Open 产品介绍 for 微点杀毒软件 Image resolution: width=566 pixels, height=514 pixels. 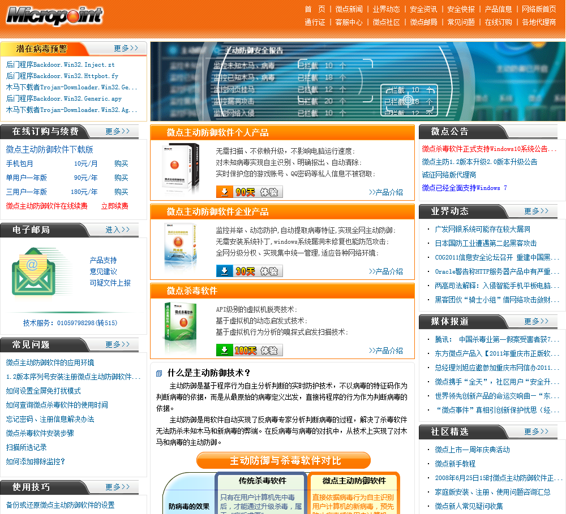point(386,350)
